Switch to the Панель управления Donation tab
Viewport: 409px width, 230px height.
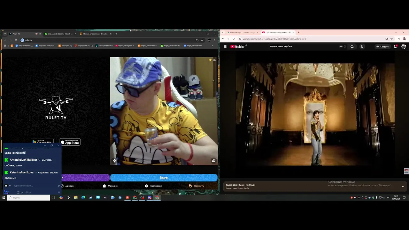[x=95, y=34]
